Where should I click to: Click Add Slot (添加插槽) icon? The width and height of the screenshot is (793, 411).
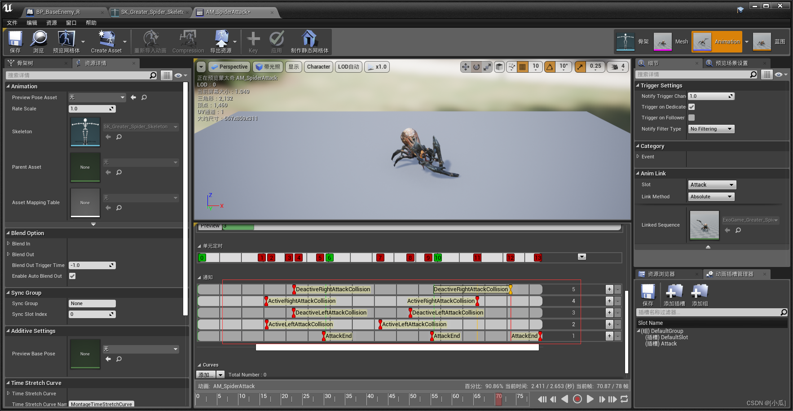(674, 295)
